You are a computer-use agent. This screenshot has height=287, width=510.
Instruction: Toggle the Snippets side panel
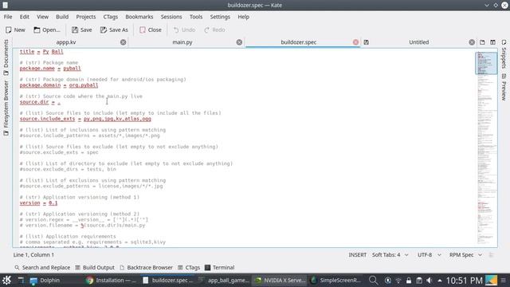[504, 54]
